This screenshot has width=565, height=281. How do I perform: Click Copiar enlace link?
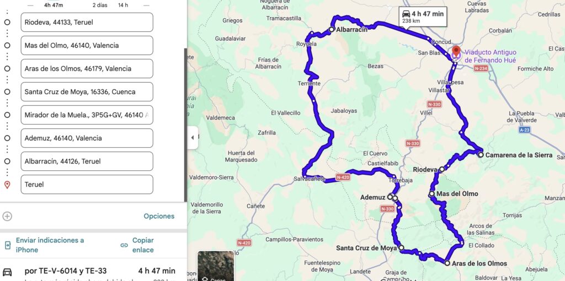coord(143,245)
